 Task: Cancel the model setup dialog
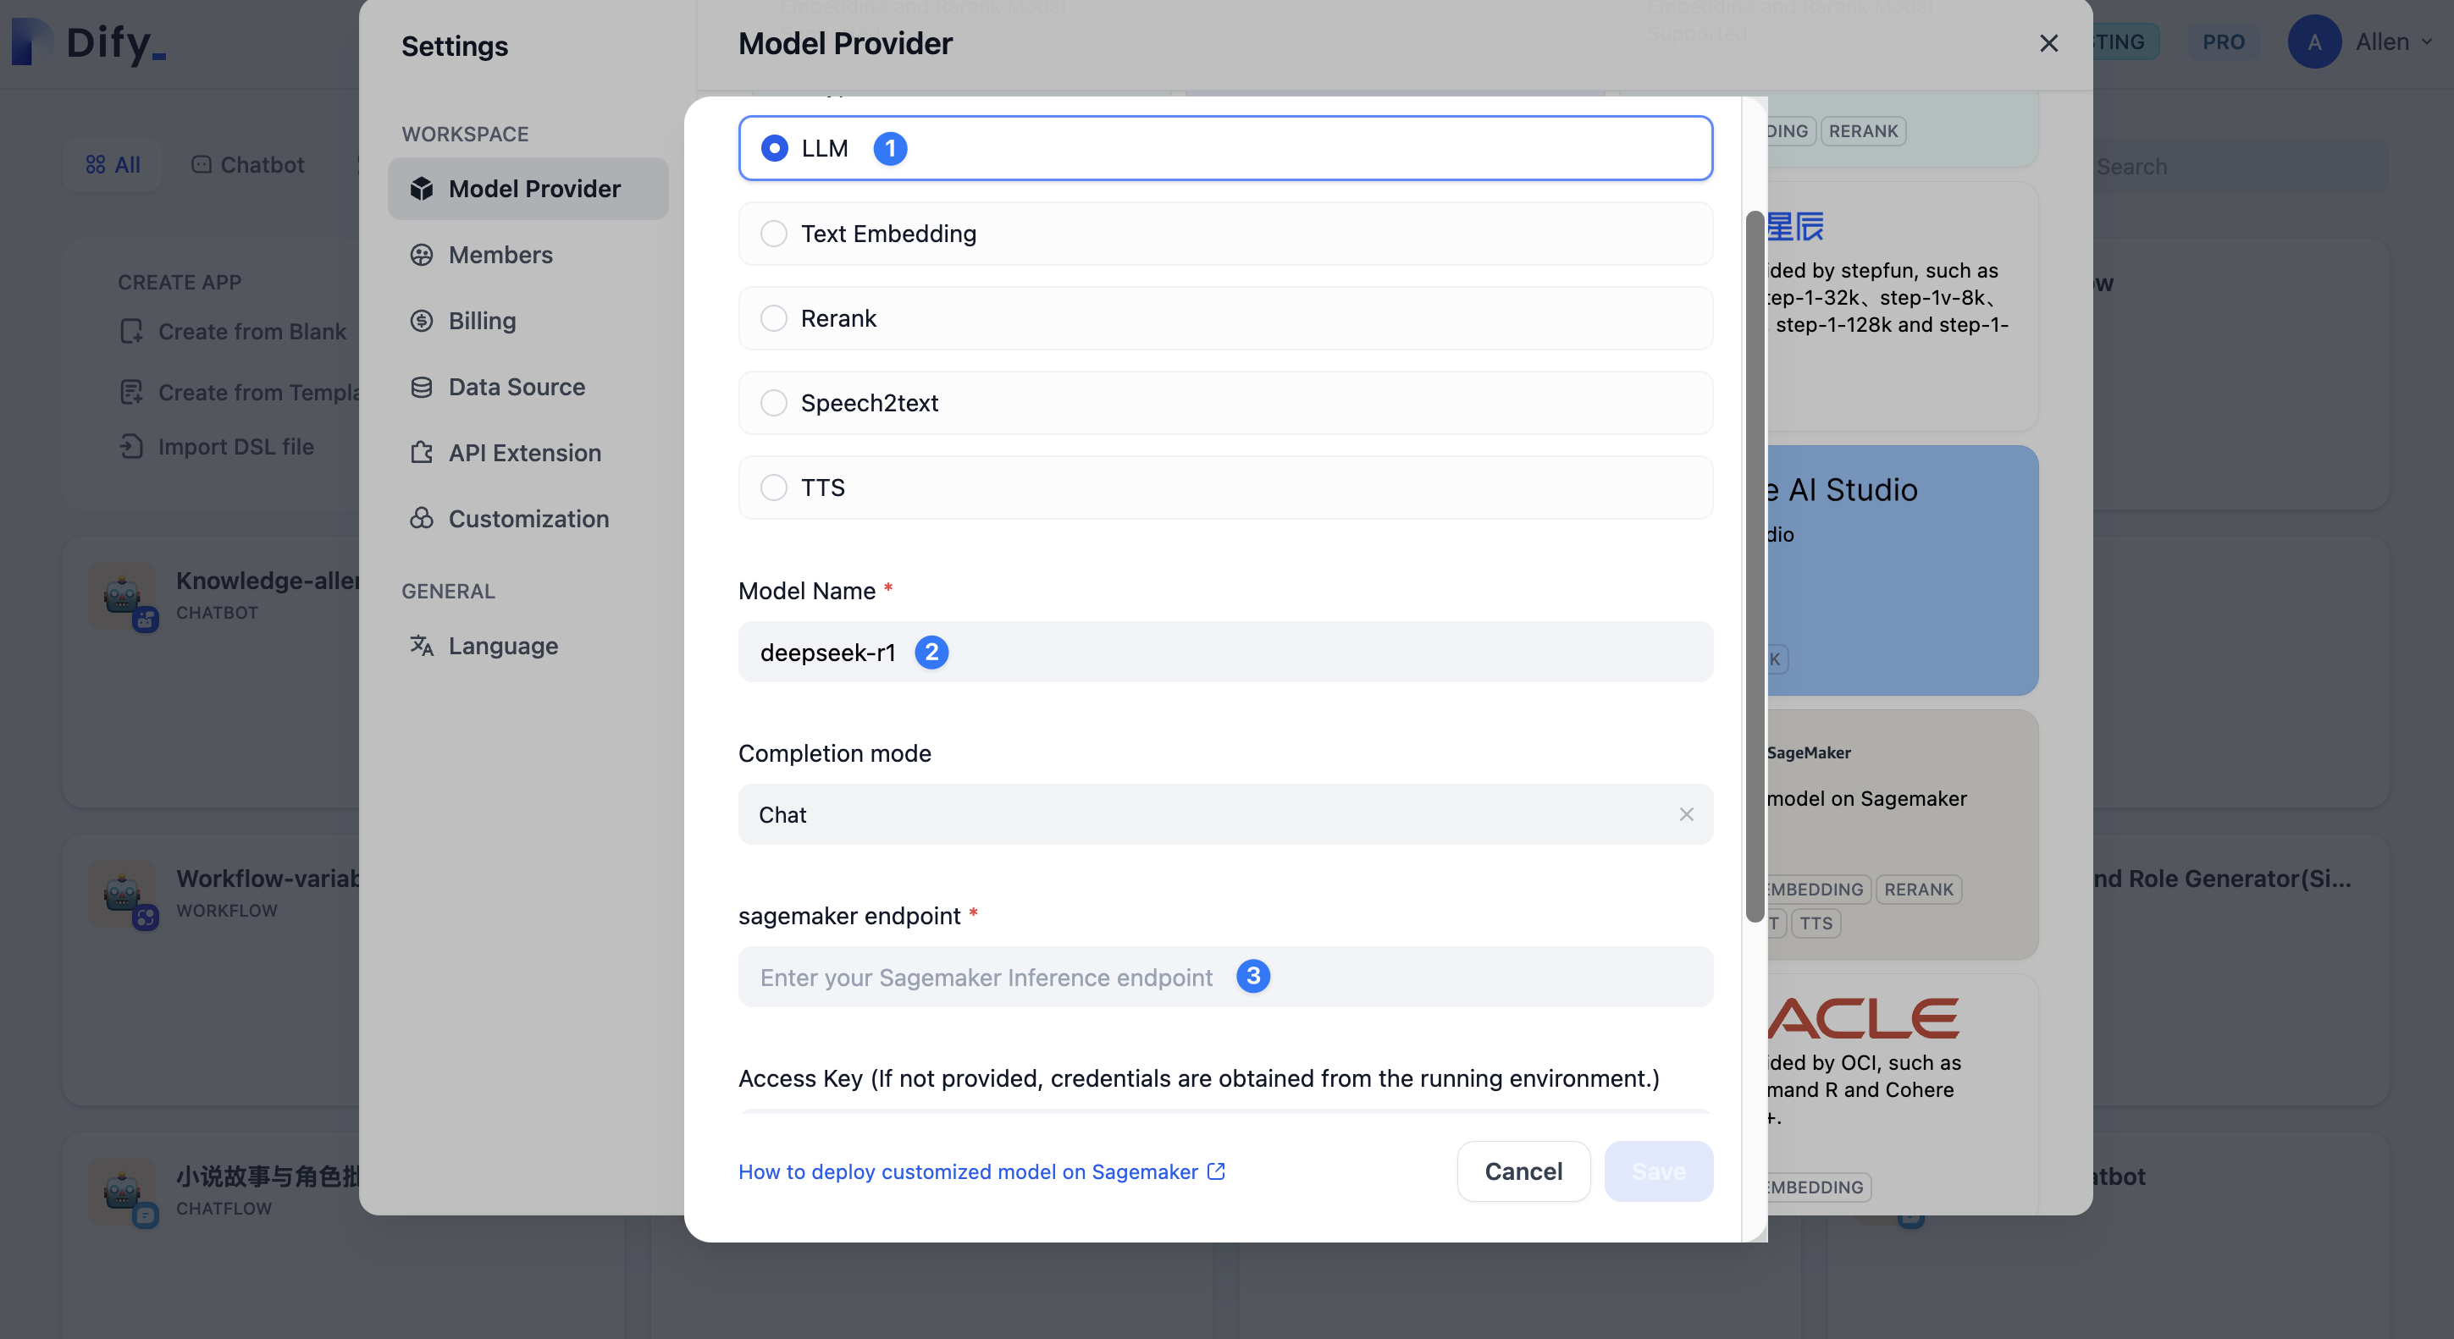pos(1523,1171)
